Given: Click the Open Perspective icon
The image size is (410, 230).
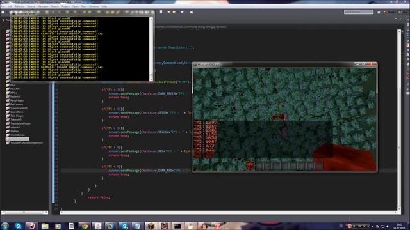Looking at the screenshot, I should click(x=379, y=12).
